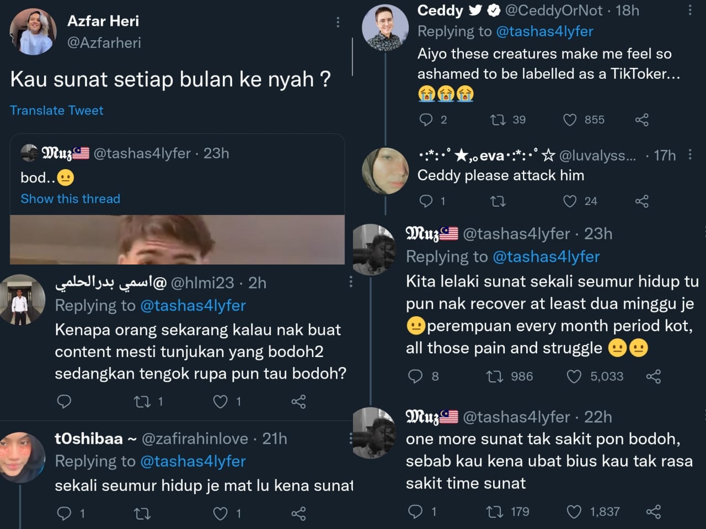Open Ceddy's profile avatar
The width and height of the screenshot is (706, 529).
coord(385,28)
